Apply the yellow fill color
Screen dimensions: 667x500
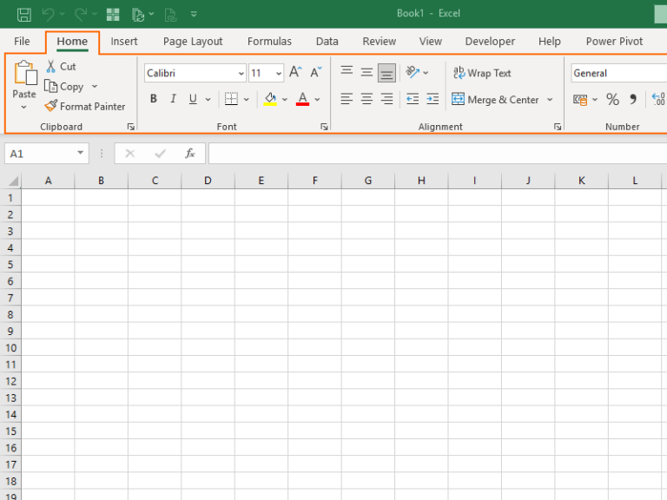coord(270,100)
